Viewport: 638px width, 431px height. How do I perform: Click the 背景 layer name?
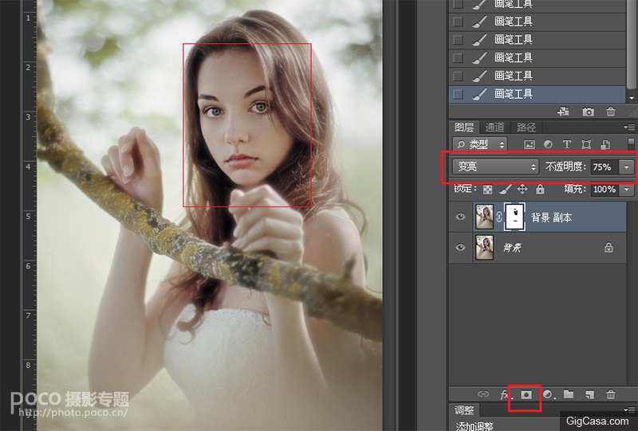click(513, 247)
